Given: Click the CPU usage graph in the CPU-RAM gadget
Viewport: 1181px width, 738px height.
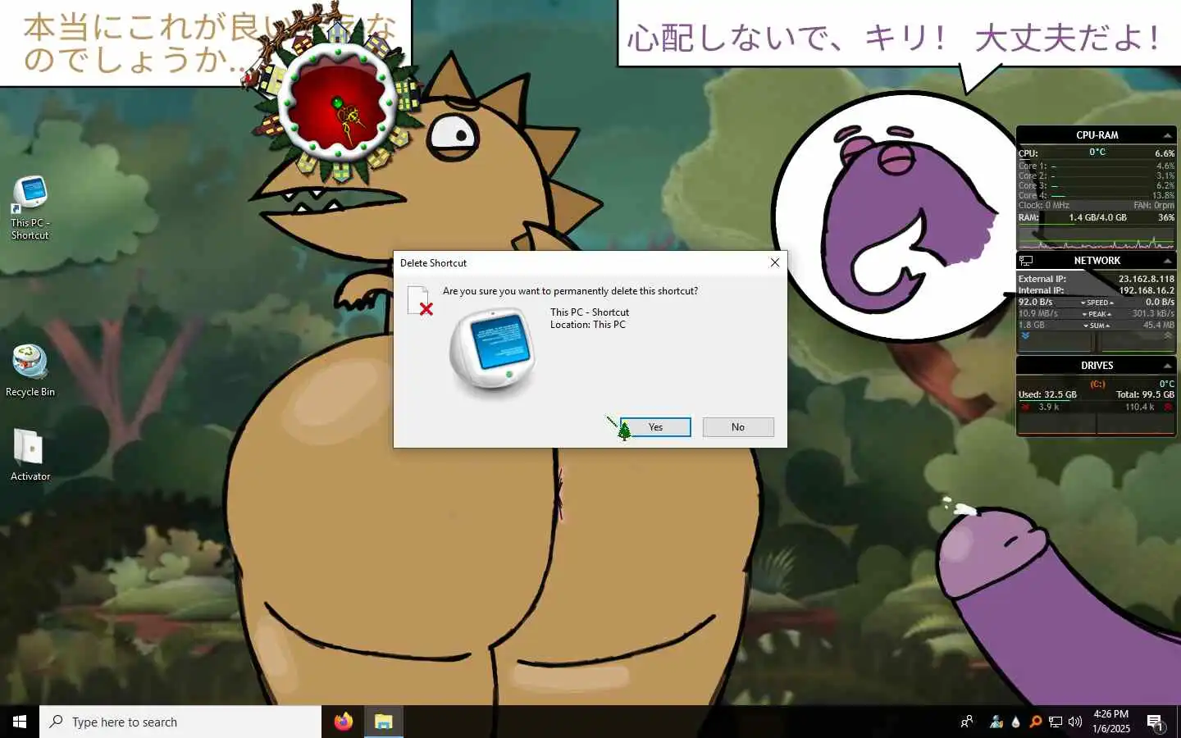Looking at the screenshot, I should [x=1097, y=238].
